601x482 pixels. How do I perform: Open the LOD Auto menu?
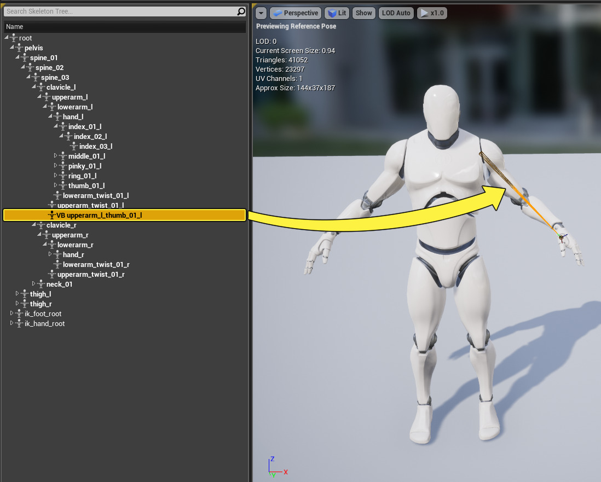396,13
